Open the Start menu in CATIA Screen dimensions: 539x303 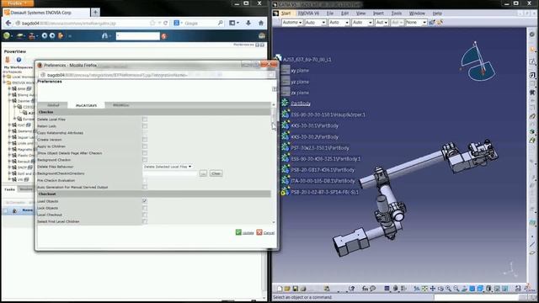[x=286, y=13]
